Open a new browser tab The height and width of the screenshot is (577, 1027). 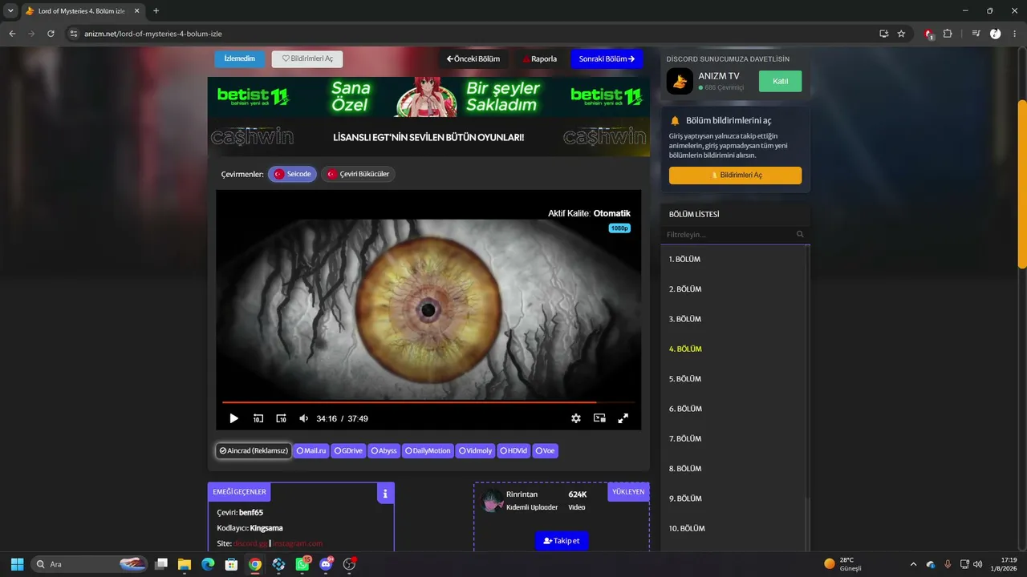(156, 11)
